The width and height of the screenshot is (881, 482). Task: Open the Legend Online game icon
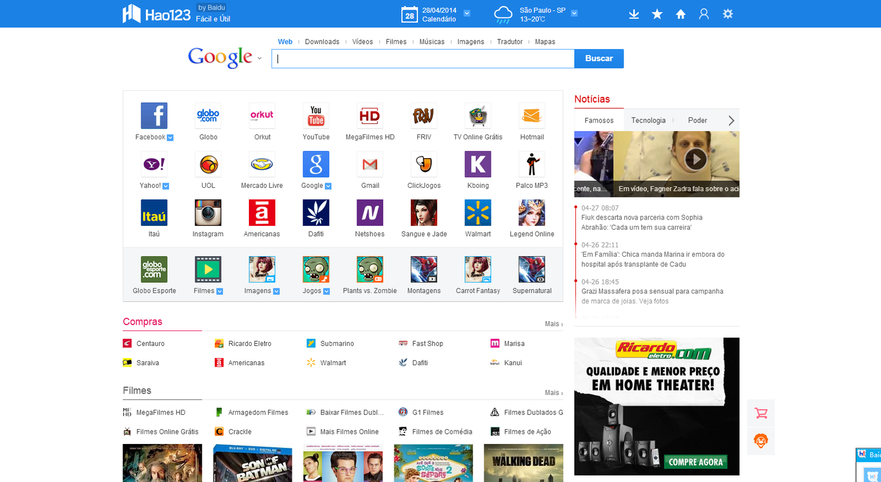[532, 212]
